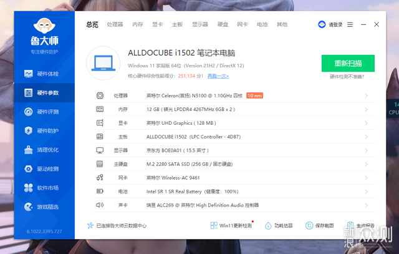Open Win11更新检测 update check
This screenshot has height=254, width=399.
pos(231,225)
